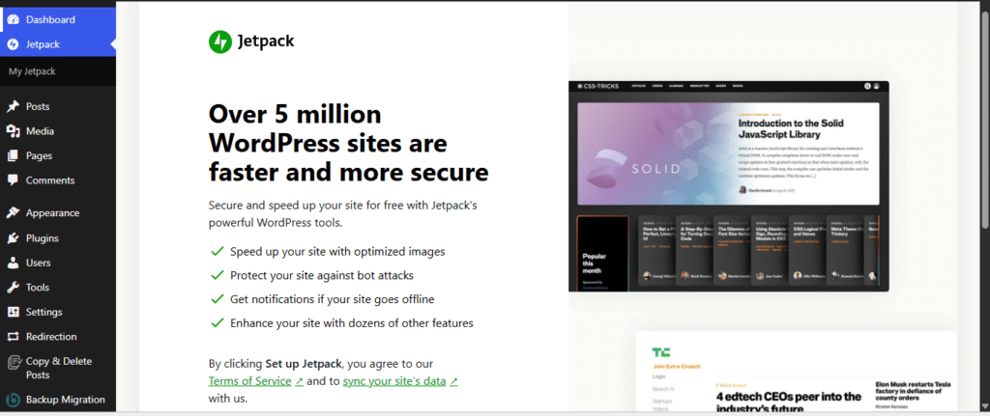990x416 pixels.
Task: Open the Appearance menu label
Action: (x=52, y=213)
